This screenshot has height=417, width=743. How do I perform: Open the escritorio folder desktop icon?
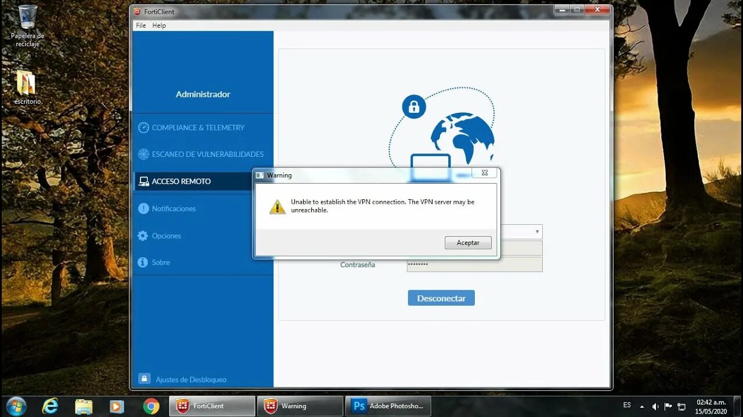27,87
